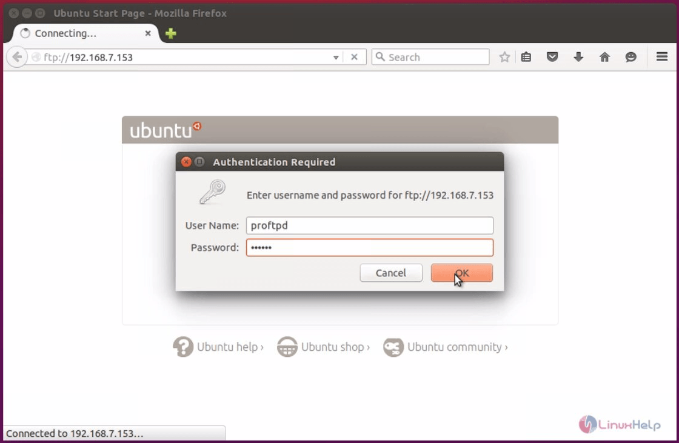
Task: Open the Firefox hamburger menu
Action: [x=661, y=57]
